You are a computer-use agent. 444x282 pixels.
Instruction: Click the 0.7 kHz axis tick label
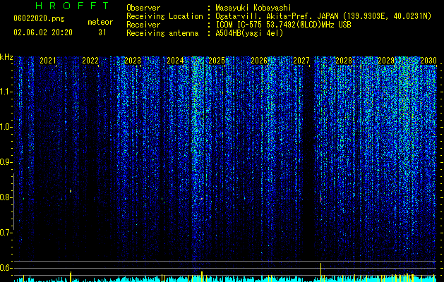(x=6, y=233)
